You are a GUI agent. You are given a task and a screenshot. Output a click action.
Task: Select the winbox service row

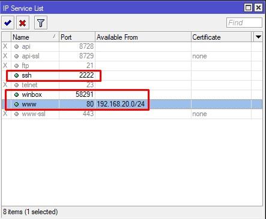(132, 94)
